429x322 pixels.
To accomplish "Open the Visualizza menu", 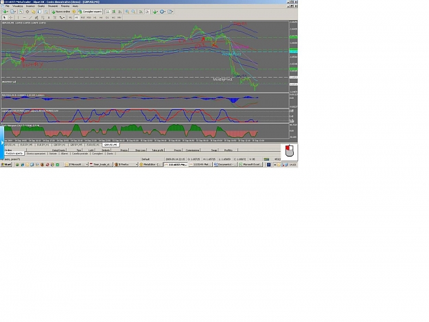I will [18, 5].
